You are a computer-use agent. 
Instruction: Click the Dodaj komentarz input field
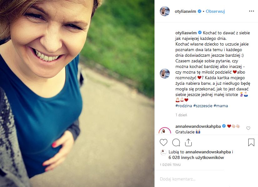pyautogui.click(x=206, y=179)
